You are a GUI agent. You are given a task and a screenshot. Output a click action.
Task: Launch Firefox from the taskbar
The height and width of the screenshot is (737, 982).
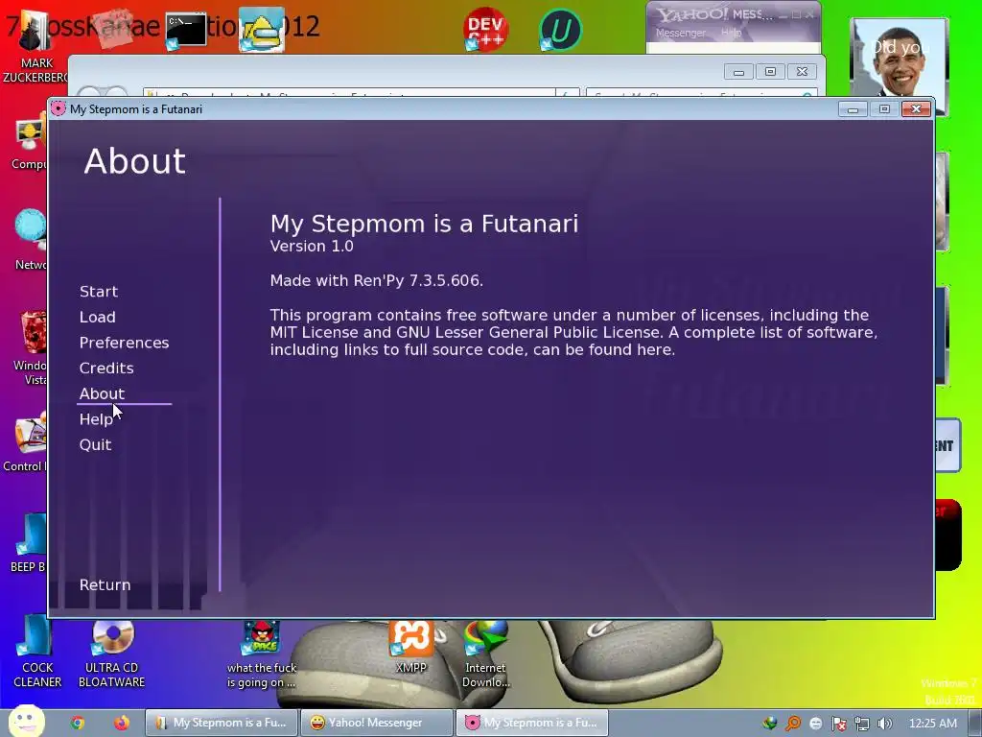122,723
